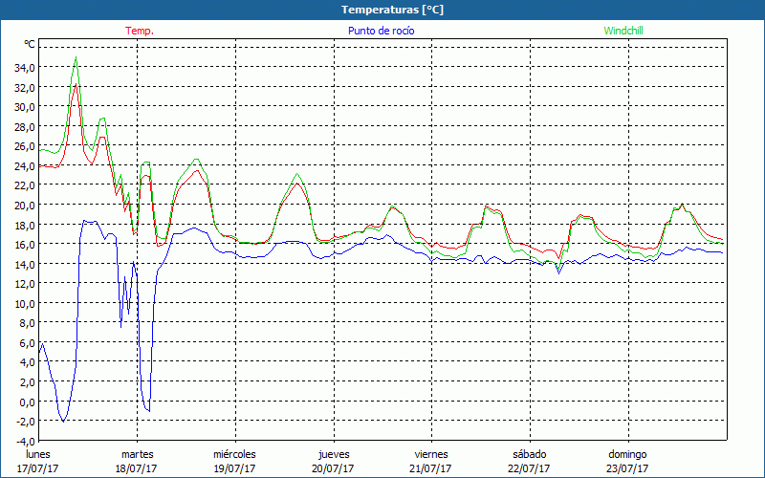Select the martes 18/07/17 date label
The width and height of the screenshot is (765, 478).
[x=137, y=461]
